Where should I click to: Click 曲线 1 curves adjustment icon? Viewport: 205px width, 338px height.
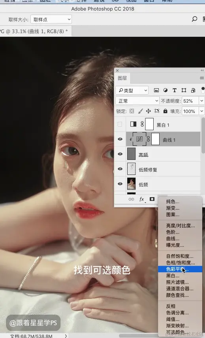[x=139, y=139]
